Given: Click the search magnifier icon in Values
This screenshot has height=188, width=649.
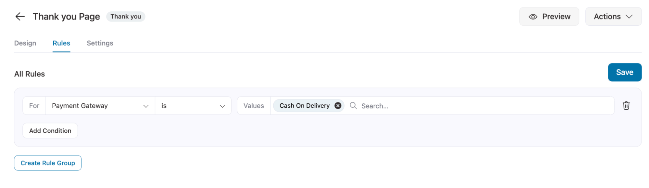Looking at the screenshot, I should (353, 106).
